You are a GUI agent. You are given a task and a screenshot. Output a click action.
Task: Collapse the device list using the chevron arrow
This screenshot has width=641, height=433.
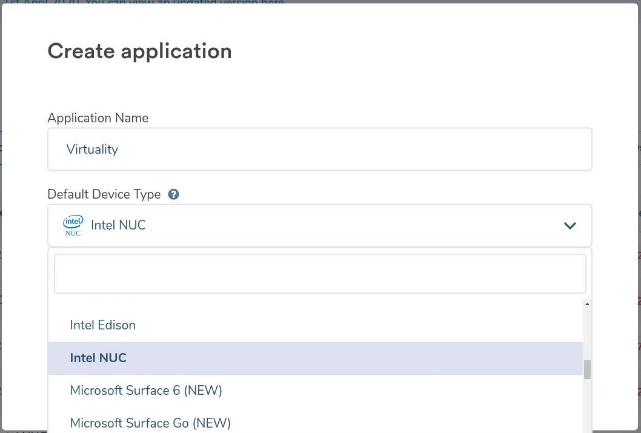570,225
